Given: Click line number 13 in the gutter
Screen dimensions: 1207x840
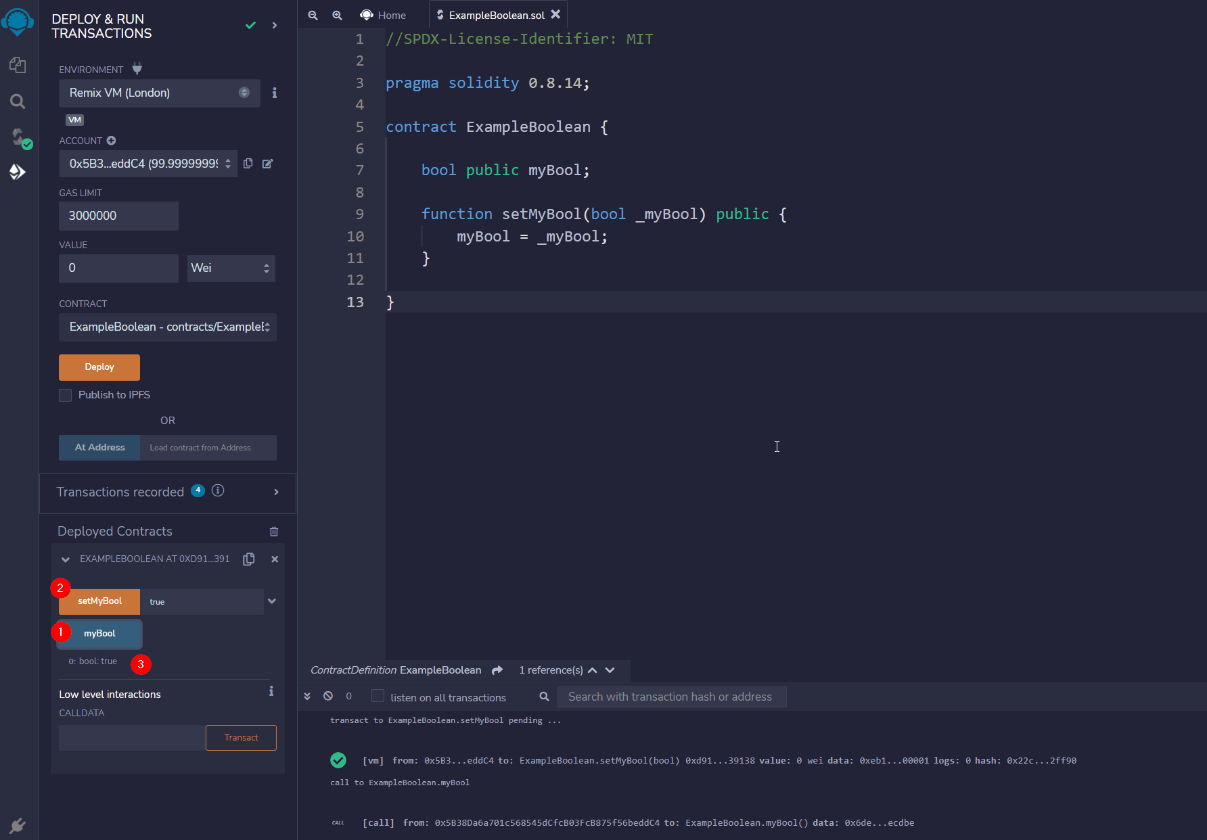Looking at the screenshot, I should pyautogui.click(x=355, y=302).
